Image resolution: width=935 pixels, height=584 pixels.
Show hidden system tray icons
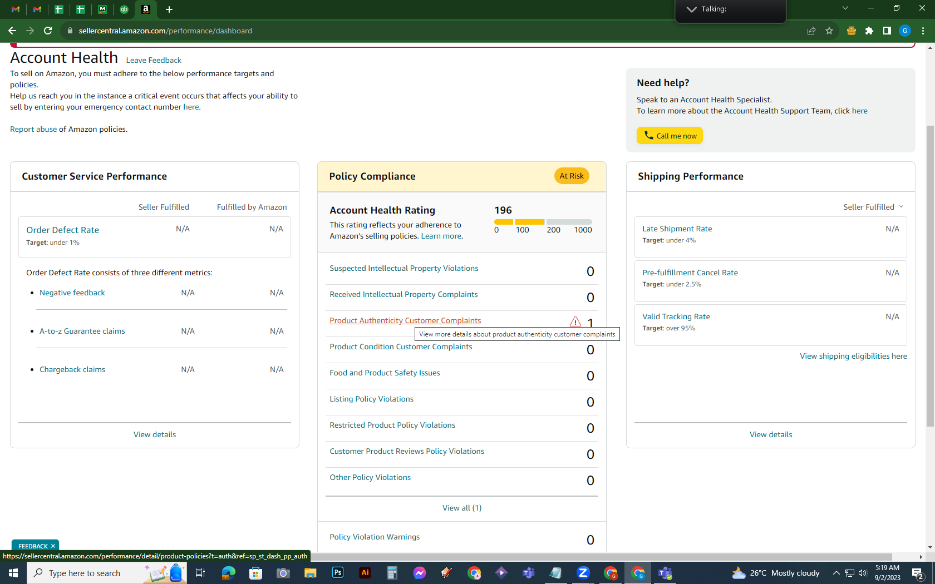click(x=836, y=573)
